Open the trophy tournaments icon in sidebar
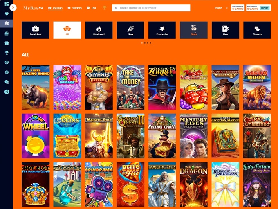The width and height of the screenshot is (278, 209). click(7, 53)
